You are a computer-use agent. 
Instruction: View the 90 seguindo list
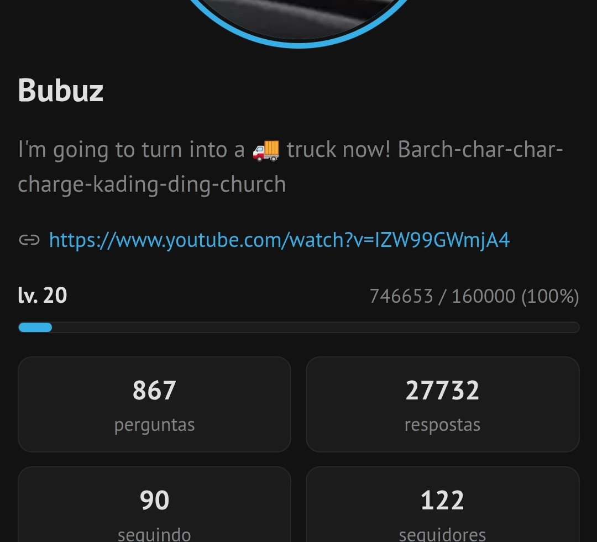click(x=155, y=504)
